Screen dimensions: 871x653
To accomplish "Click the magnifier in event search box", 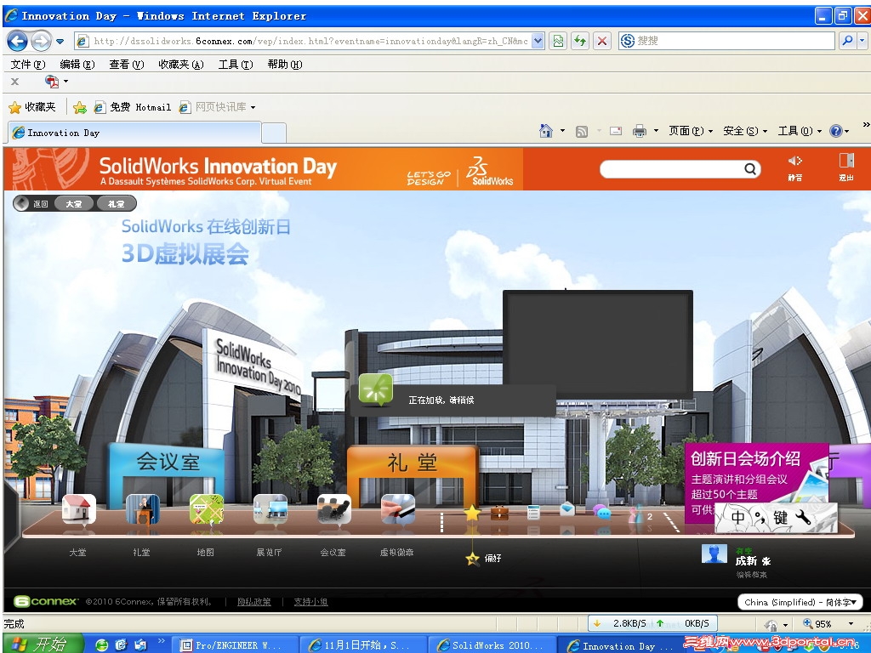I will pyautogui.click(x=750, y=169).
